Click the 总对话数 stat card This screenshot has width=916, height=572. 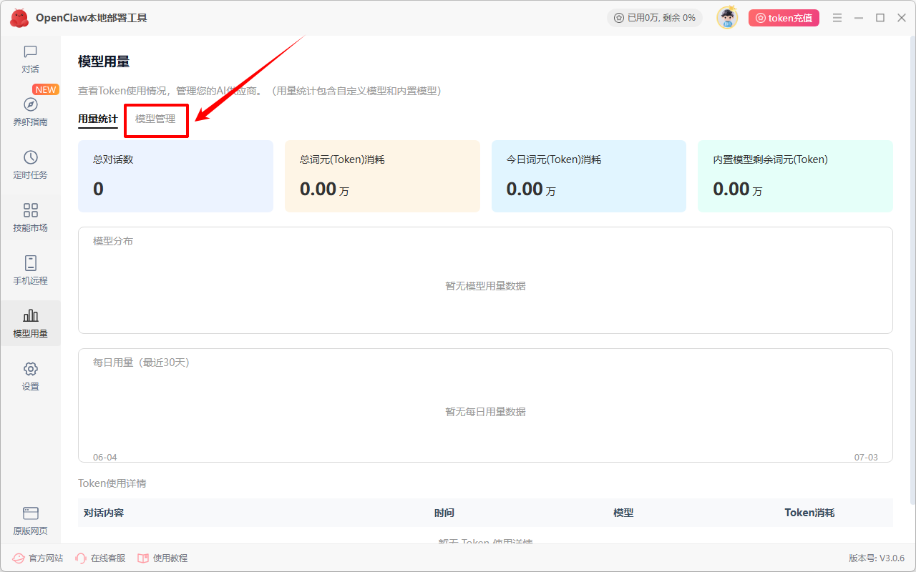[175, 176]
